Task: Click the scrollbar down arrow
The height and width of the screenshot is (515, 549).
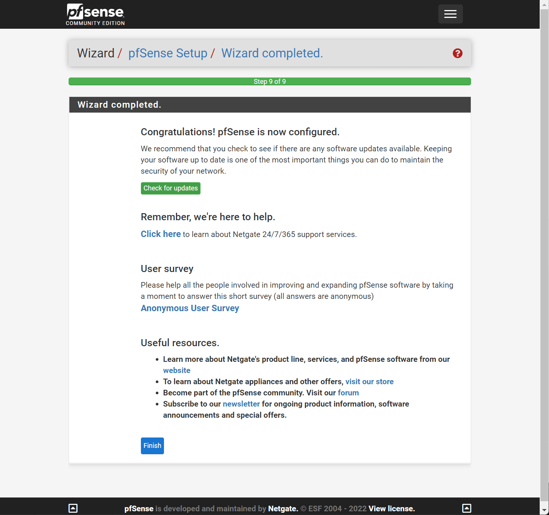Action: tap(545, 510)
